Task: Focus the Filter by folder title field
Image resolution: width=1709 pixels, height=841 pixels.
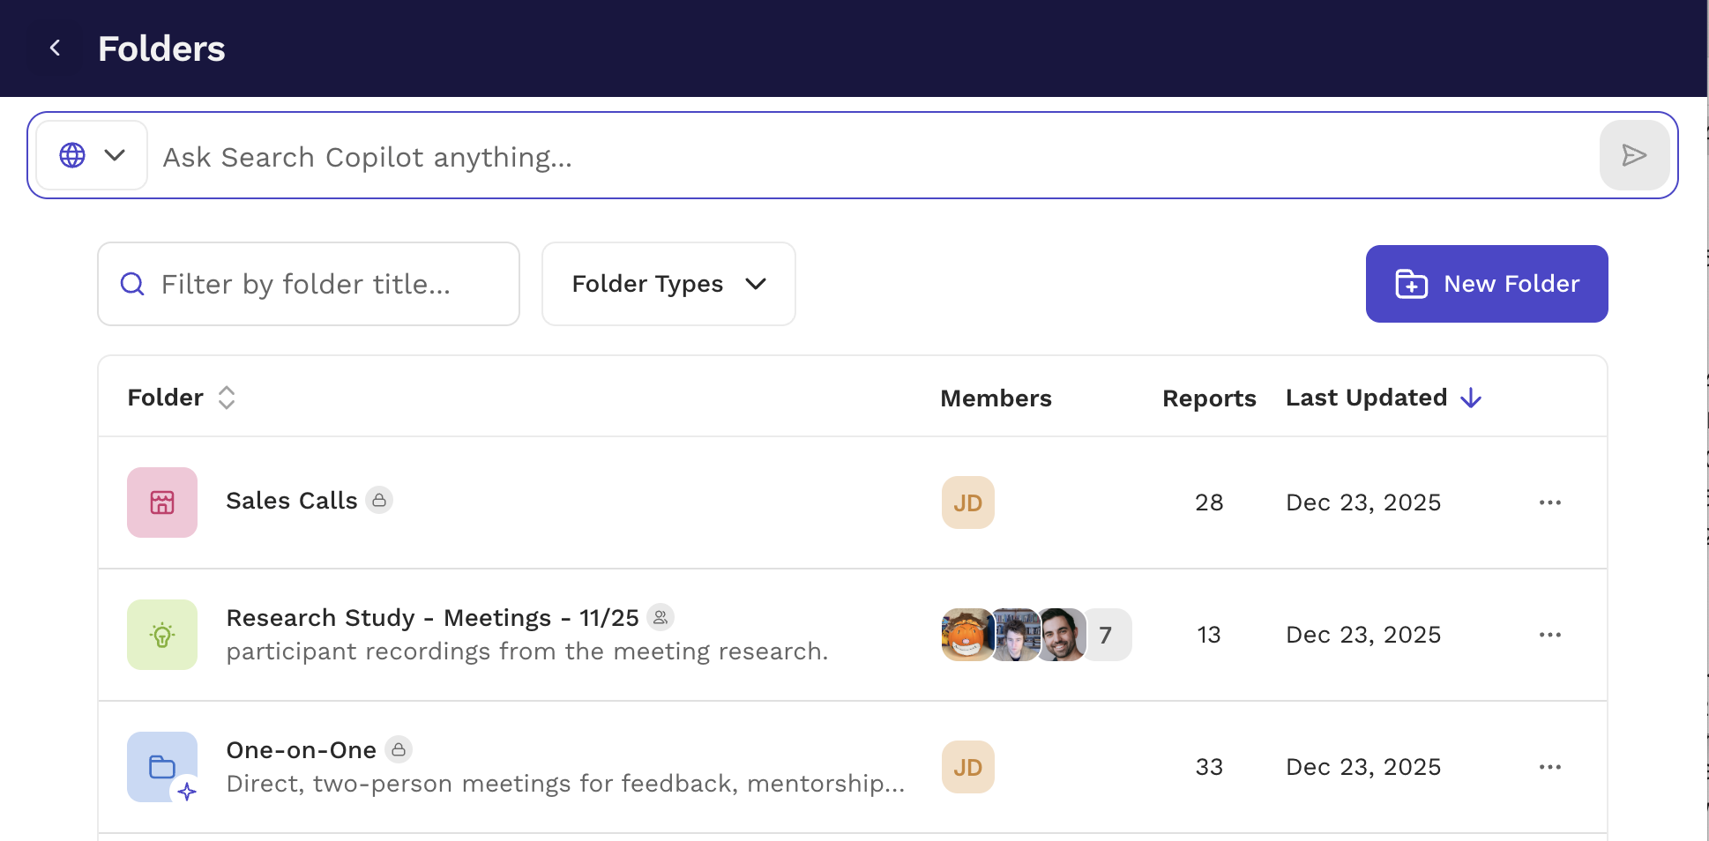Action: (309, 284)
